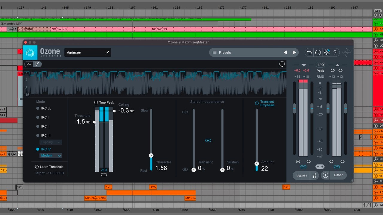The width and height of the screenshot is (383, 215).
Task: Switch to the gain reduction trace view
Action: pyautogui.click(x=29, y=64)
